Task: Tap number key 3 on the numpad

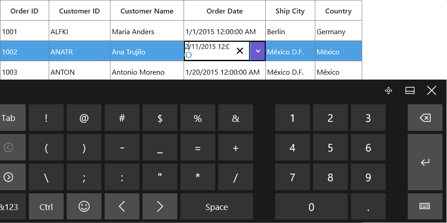Action: (369, 118)
